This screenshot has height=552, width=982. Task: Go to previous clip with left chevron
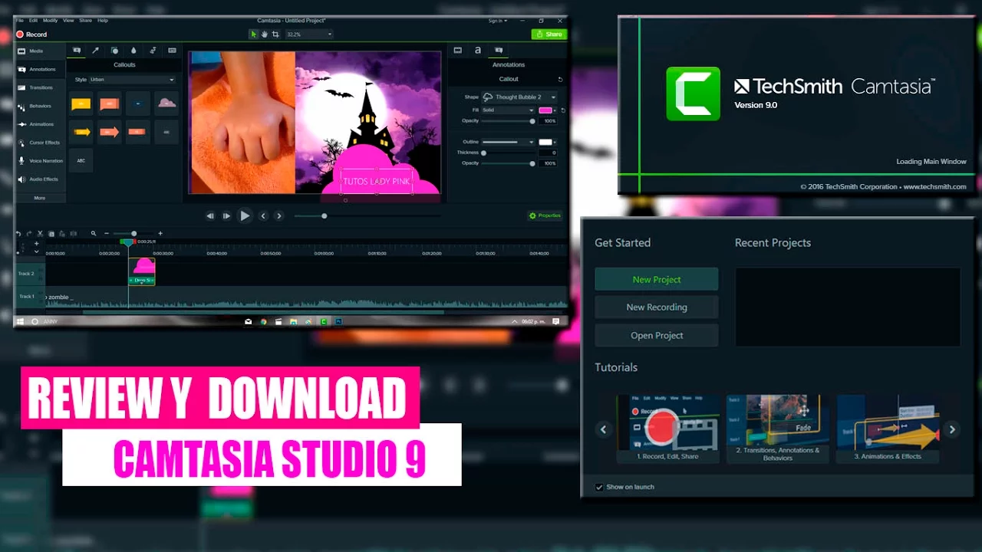[x=263, y=216]
